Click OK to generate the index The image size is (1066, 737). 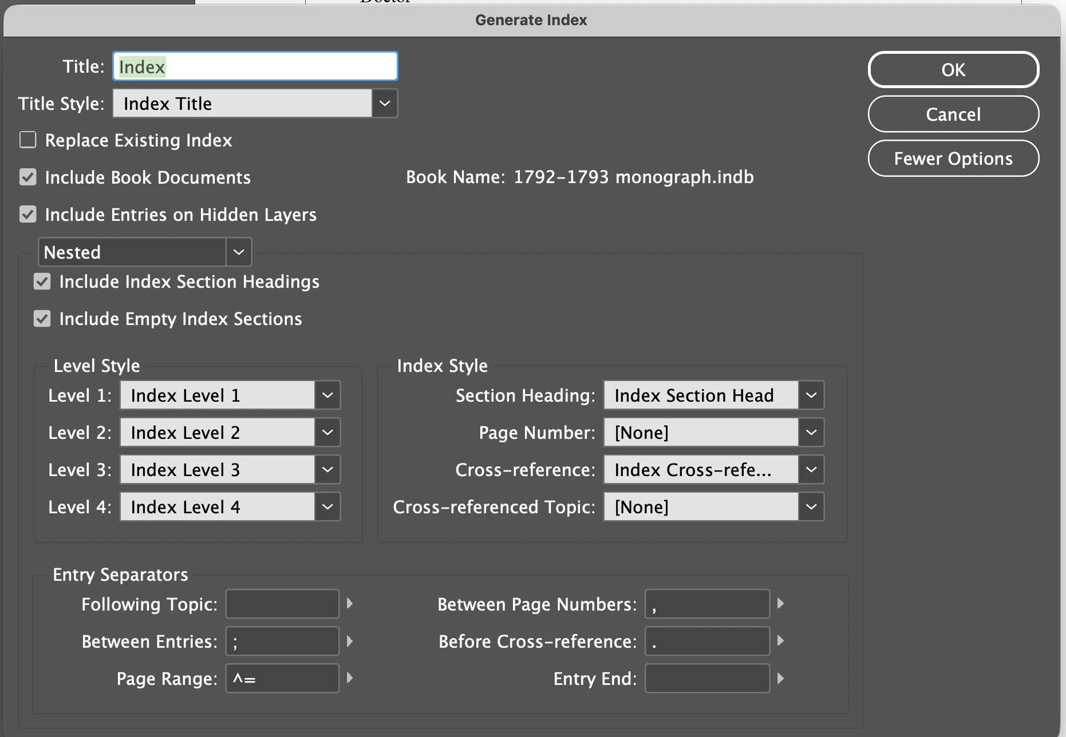[953, 70]
